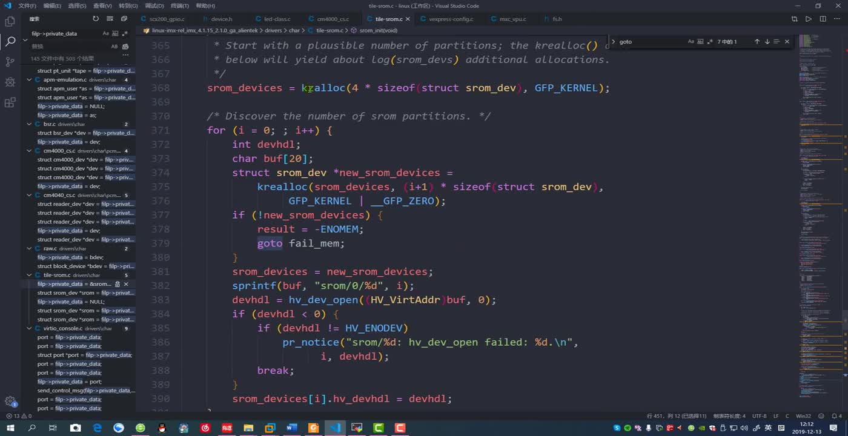Collapse apm-emulation.c search results

[29, 79]
